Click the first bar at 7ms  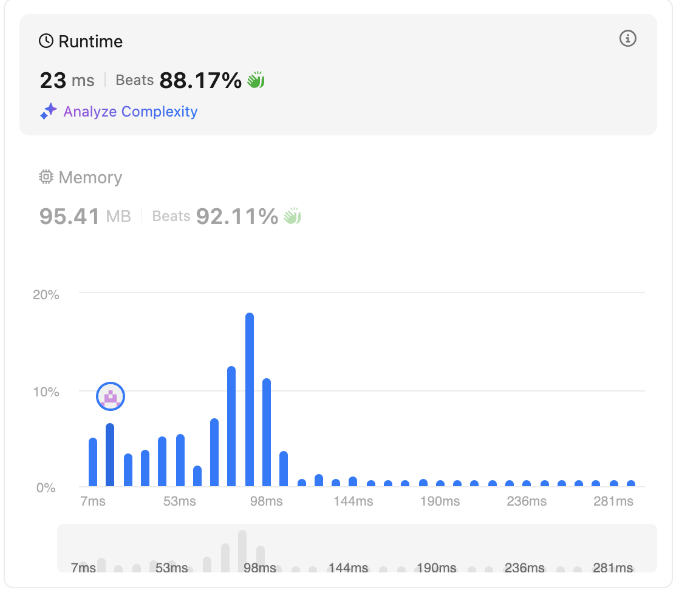click(93, 463)
